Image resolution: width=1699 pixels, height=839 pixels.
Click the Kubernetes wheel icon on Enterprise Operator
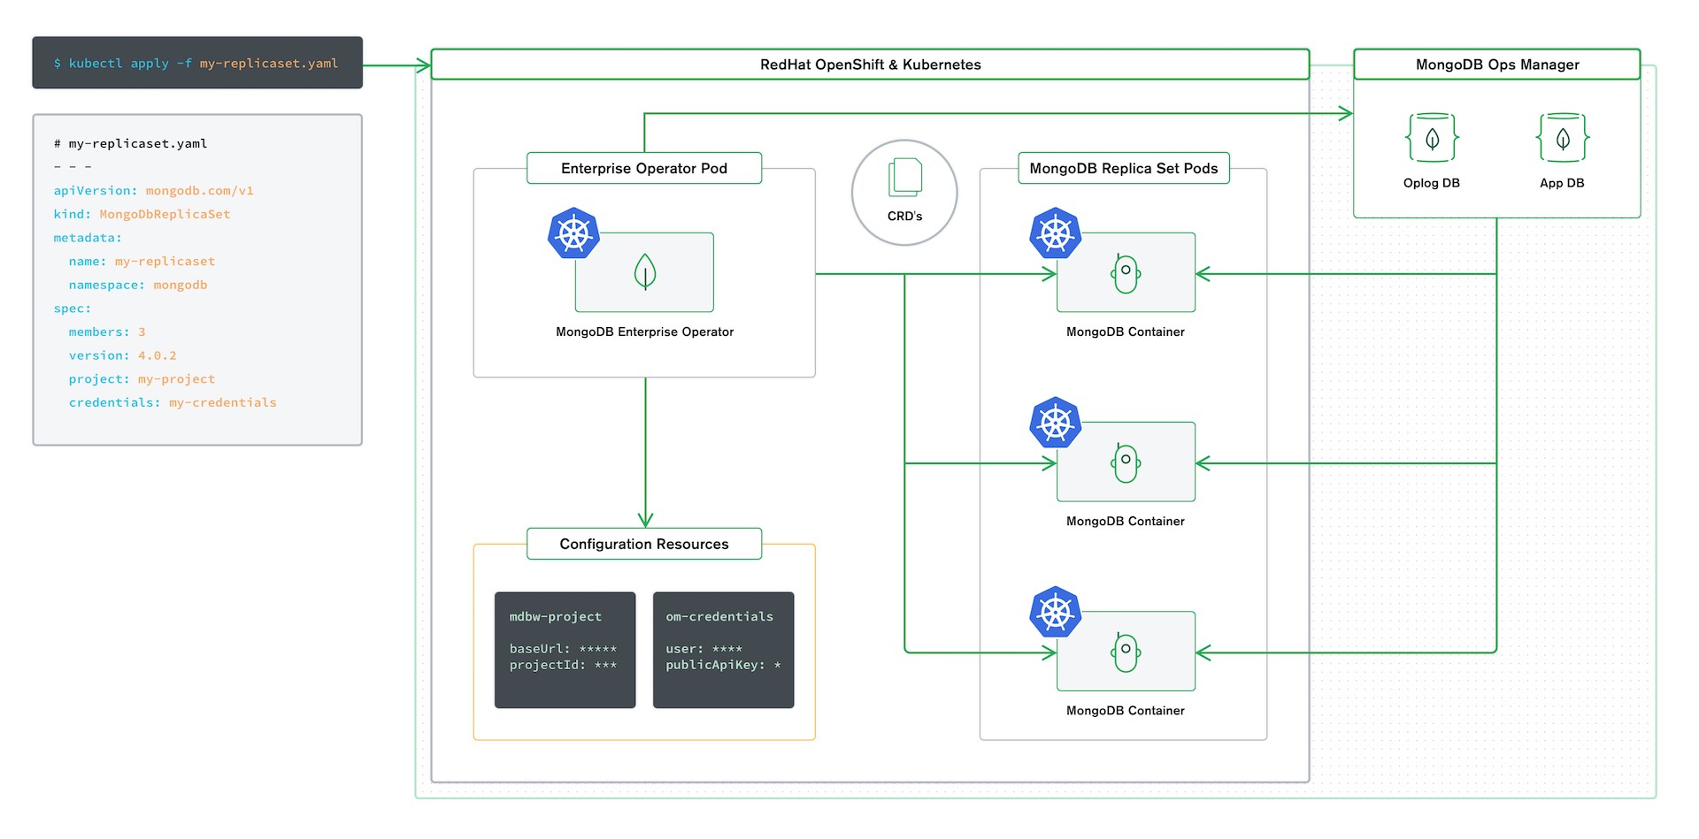click(x=574, y=233)
